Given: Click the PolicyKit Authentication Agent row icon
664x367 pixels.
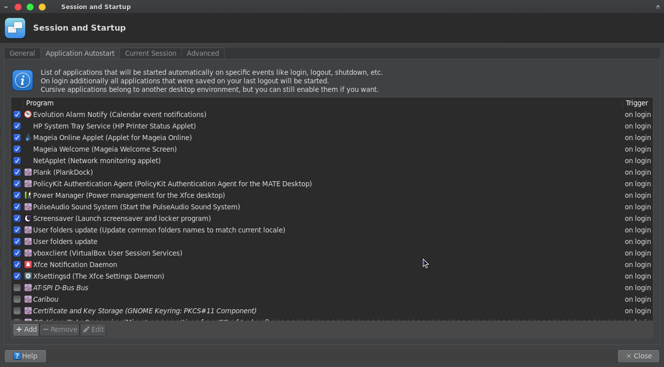Looking at the screenshot, I should pos(28,184).
